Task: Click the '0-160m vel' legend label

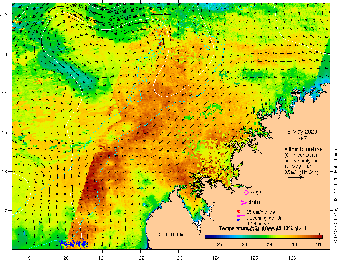Action: pos(258,224)
